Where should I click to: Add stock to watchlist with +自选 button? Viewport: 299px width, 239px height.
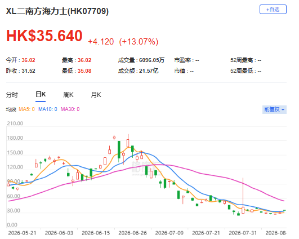(273, 10)
